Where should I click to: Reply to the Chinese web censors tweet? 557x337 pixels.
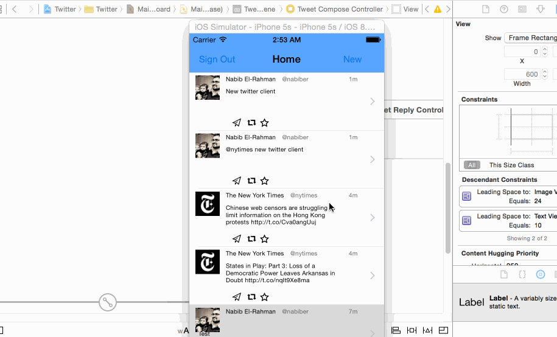pos(237,238)
